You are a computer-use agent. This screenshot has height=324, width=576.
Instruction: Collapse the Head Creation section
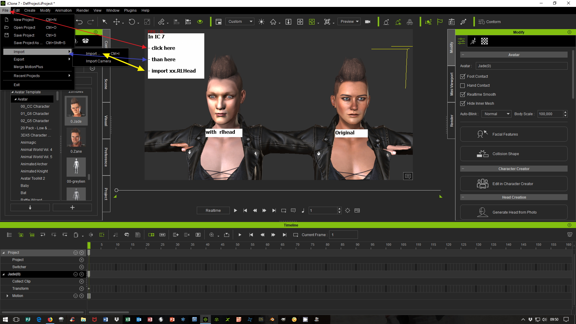point(463,197)
